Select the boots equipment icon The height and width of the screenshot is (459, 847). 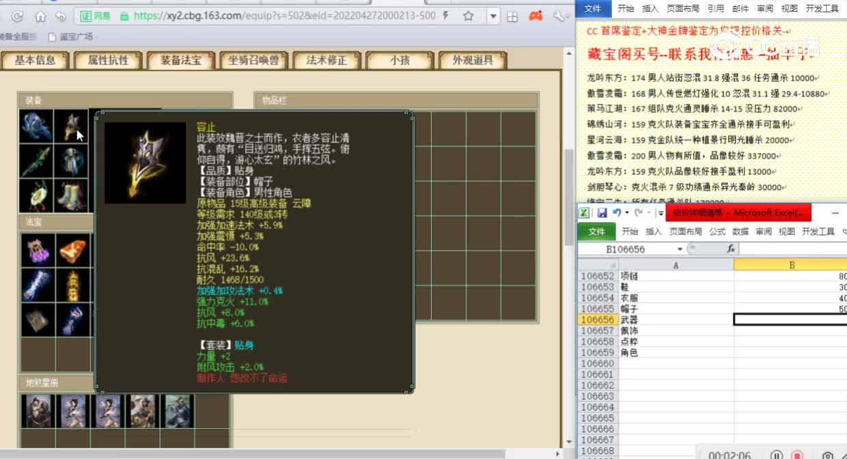point(71,195)
